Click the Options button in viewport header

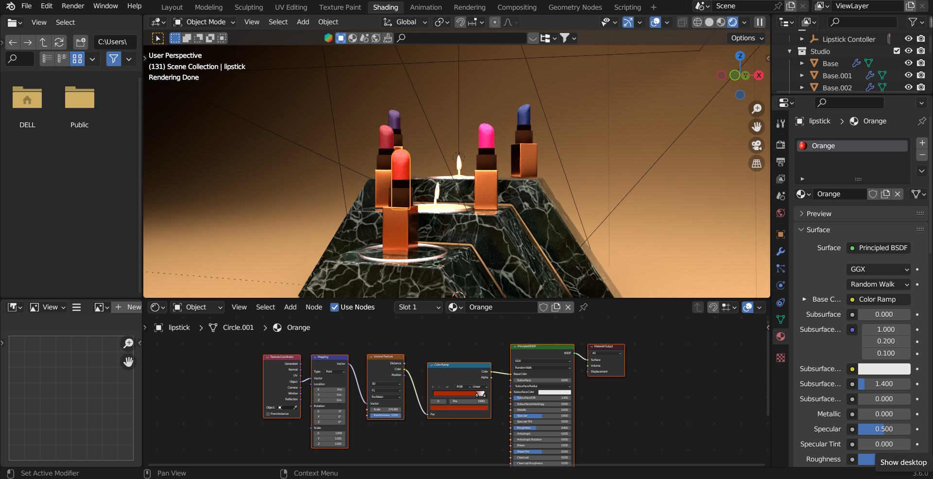[747, 38]
